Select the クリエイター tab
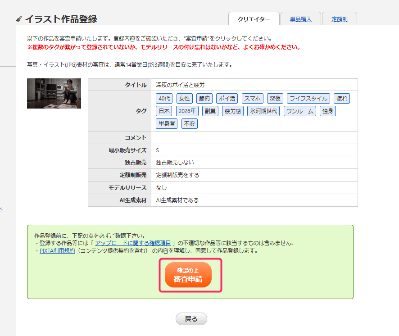 point(253,18)
